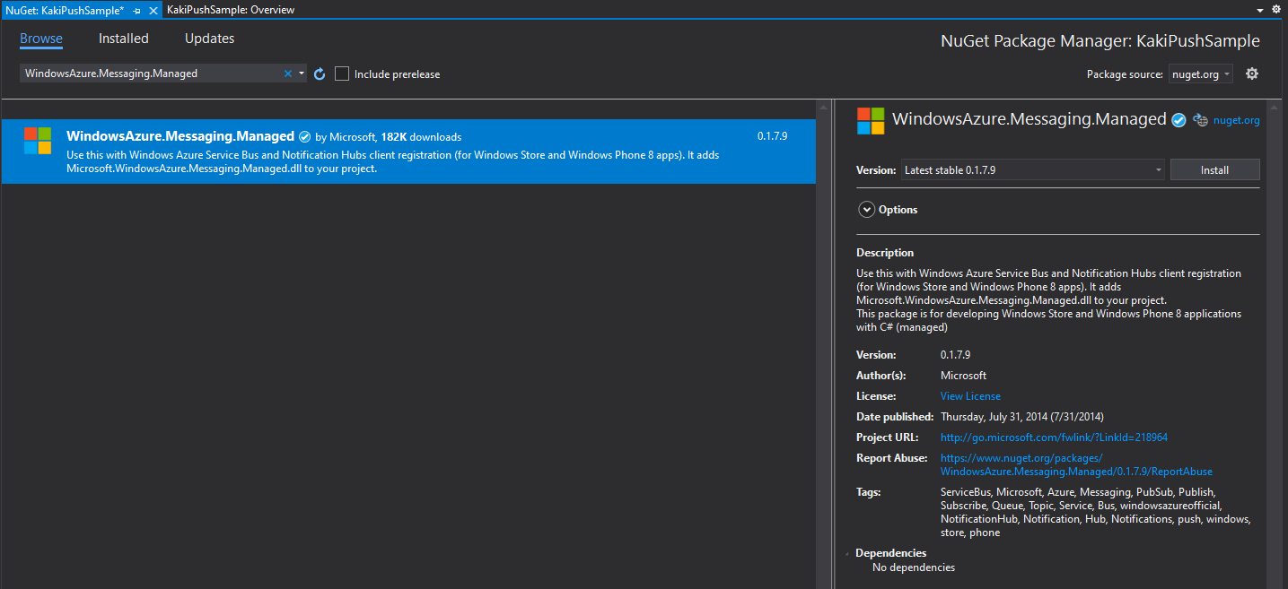
Task: Open the Report Abuse nuget.org link
Action: (x=1076, y=464)
